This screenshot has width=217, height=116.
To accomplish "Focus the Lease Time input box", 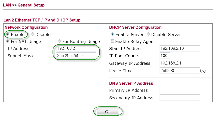I will [180, 71].
